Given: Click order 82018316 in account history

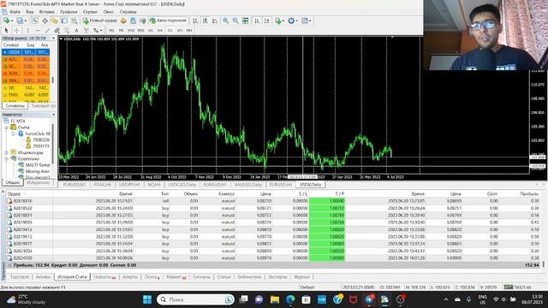Looking at the screenshot, I should (23, 201).
